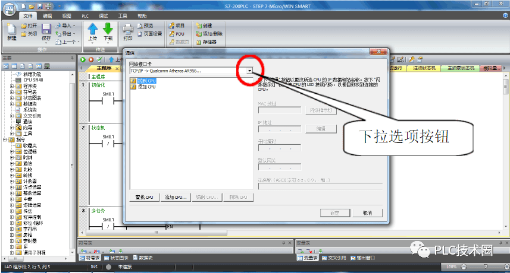Click the application round logo button
The height and width of the screenshot is (273, 510).
point(9,9)
